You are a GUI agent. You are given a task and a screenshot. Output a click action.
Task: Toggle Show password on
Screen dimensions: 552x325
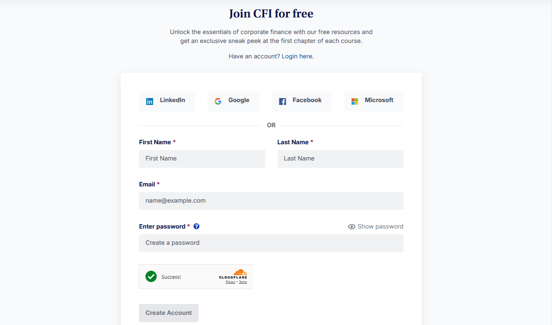coord(379,227)
